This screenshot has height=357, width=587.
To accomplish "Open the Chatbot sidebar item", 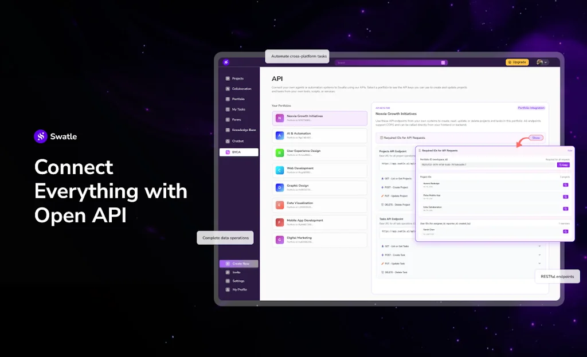I will point(237,141).
